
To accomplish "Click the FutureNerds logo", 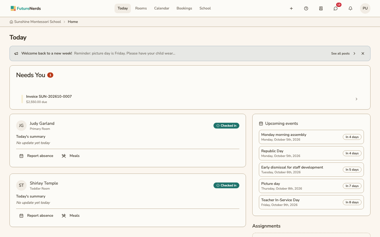I will pos(26,8).
